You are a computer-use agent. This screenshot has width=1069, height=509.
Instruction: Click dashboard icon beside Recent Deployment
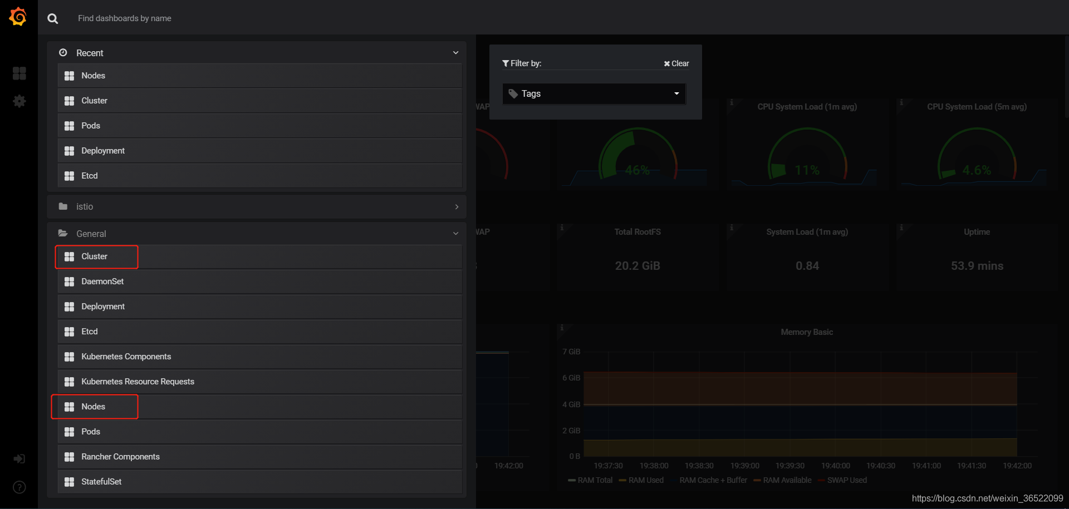tap(70, 151)
